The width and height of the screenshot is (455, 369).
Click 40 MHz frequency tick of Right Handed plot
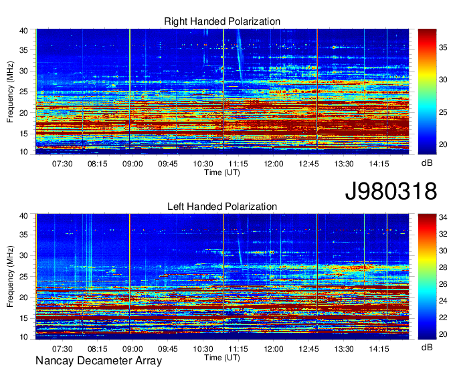(23, 31)
